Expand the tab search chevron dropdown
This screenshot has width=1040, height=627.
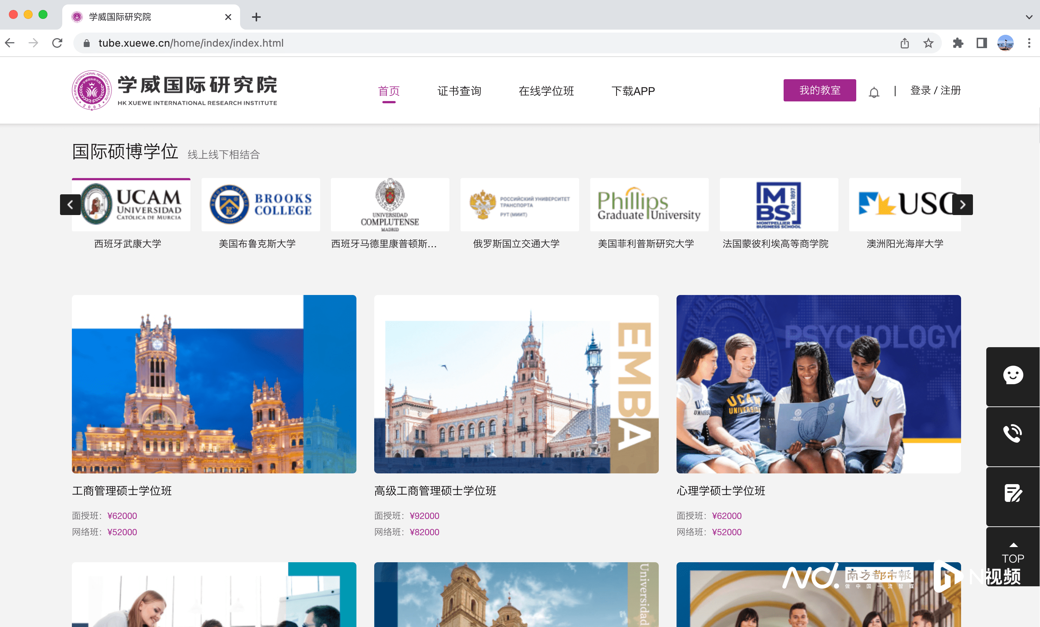coord(1029,17)
